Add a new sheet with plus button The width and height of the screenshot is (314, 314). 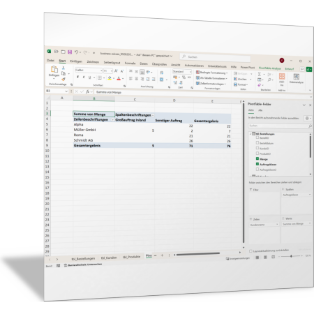(x=162, y=255)
